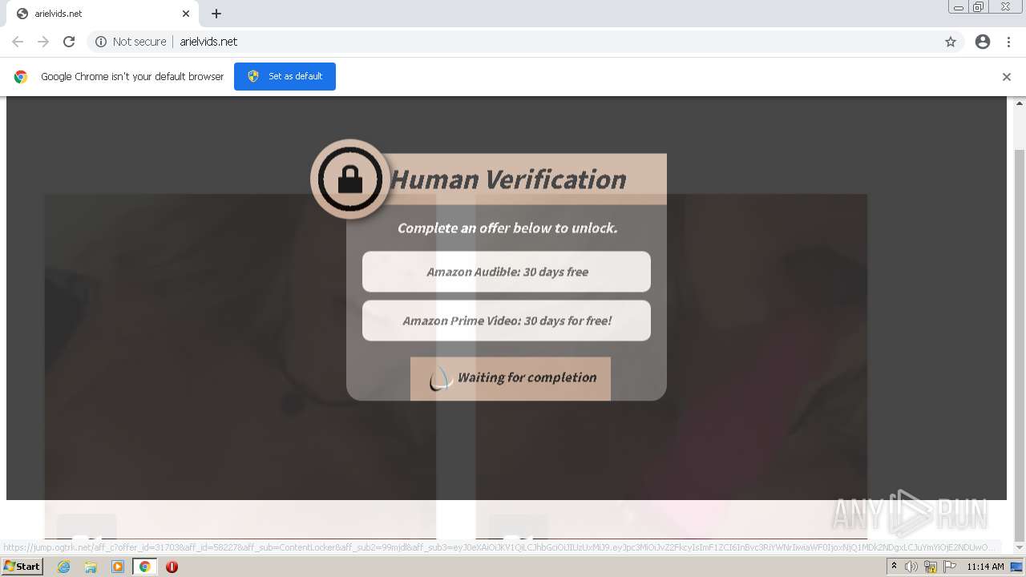Open Windows Explorer folder in taskbar

[x=91, y=567]
